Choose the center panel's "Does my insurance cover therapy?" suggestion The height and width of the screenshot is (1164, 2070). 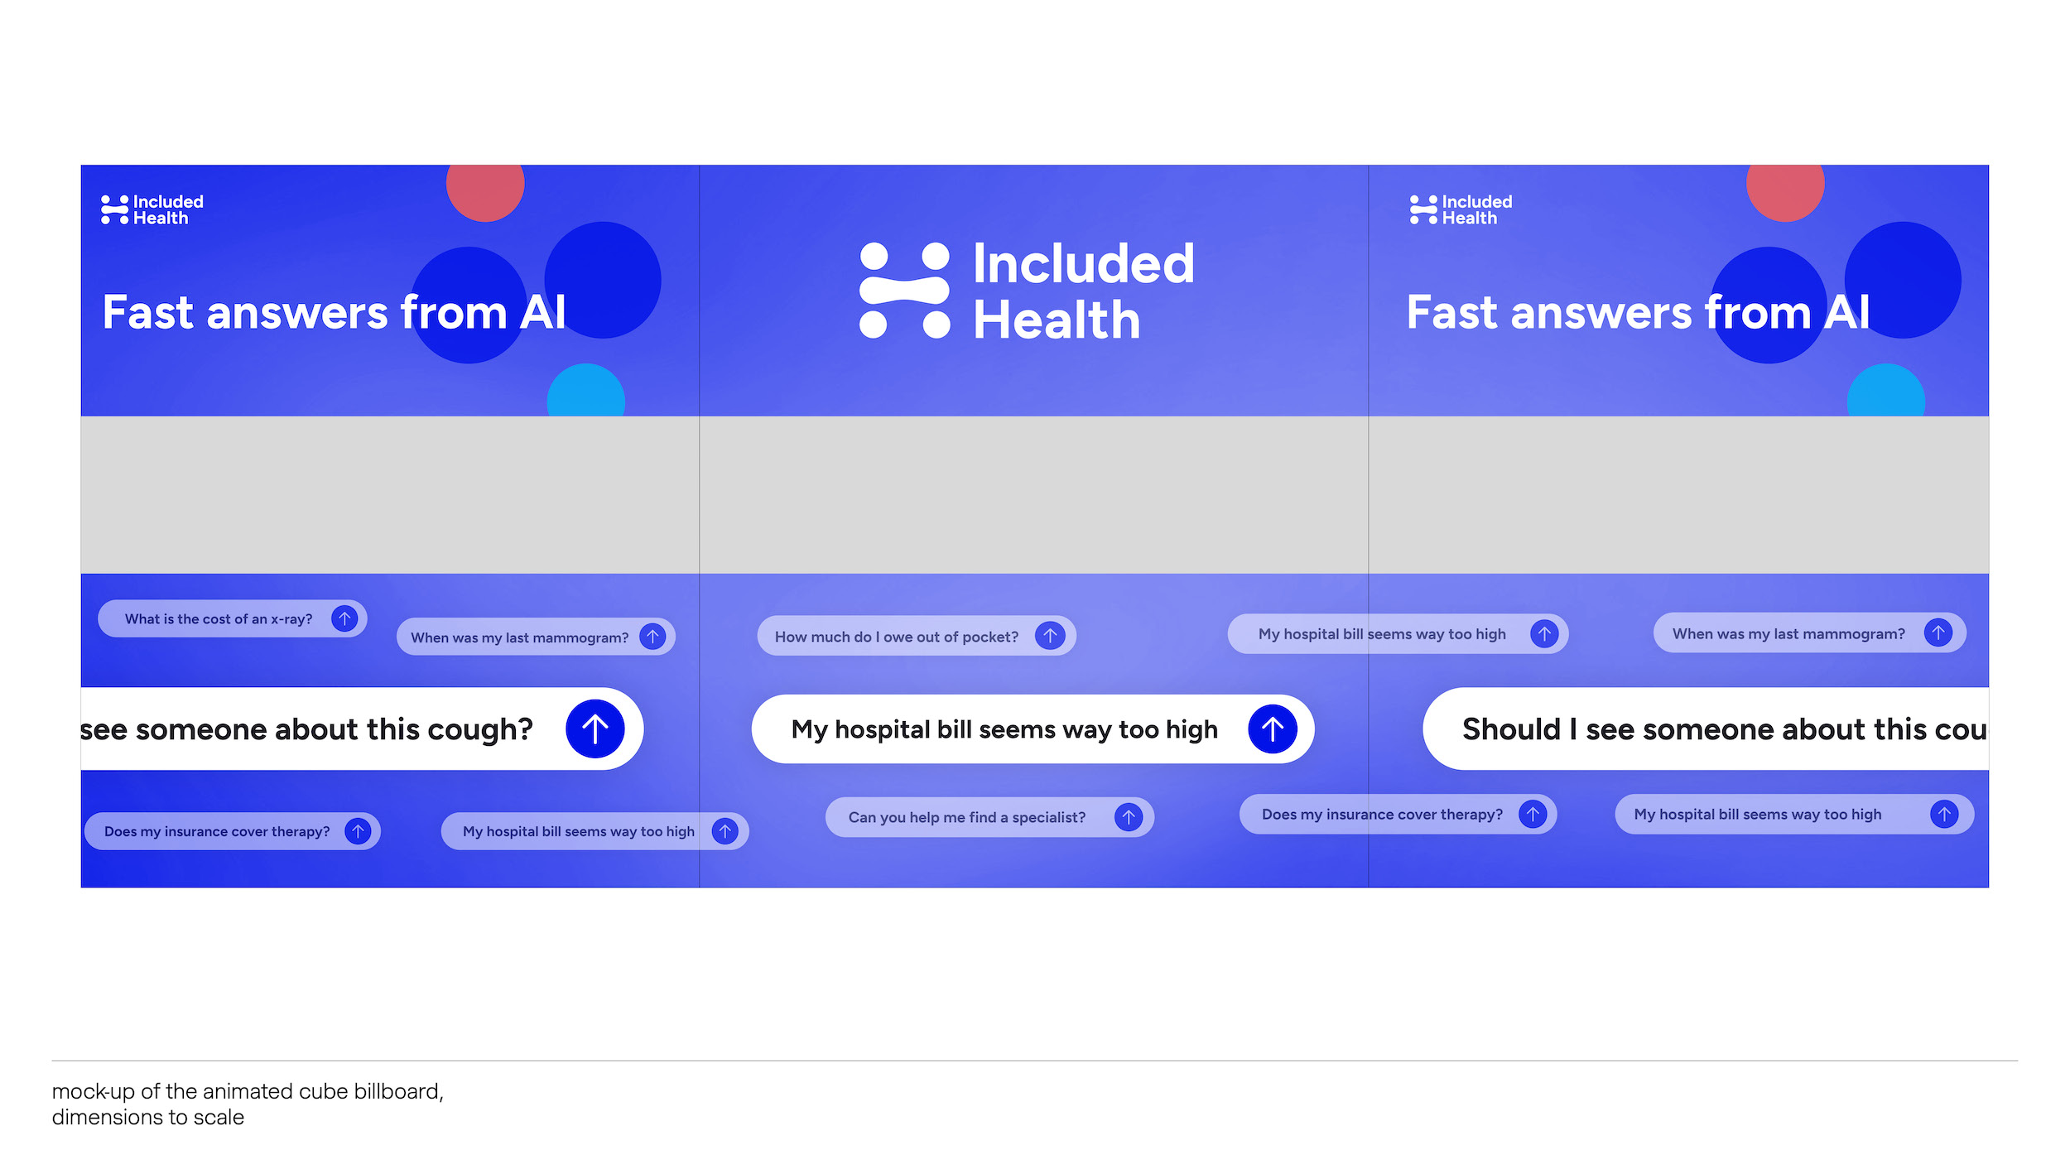pos(1381,815)
